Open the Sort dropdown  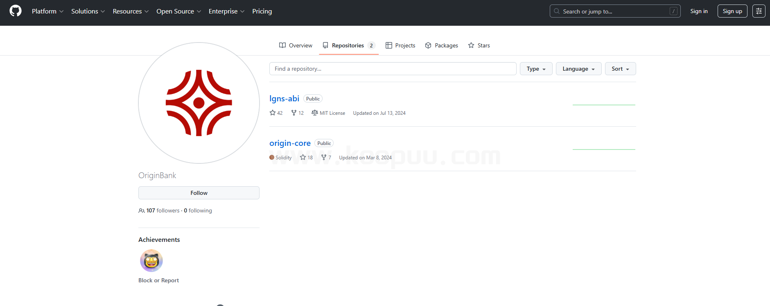[x=620, y=69]
